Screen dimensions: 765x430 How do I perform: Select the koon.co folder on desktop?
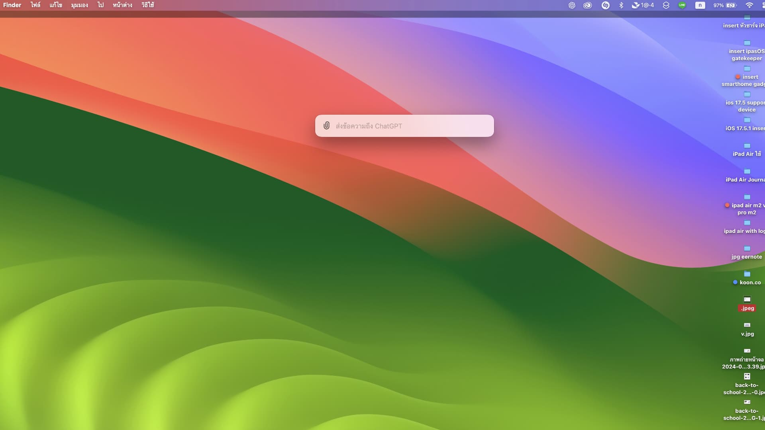[x=747, y=274]
